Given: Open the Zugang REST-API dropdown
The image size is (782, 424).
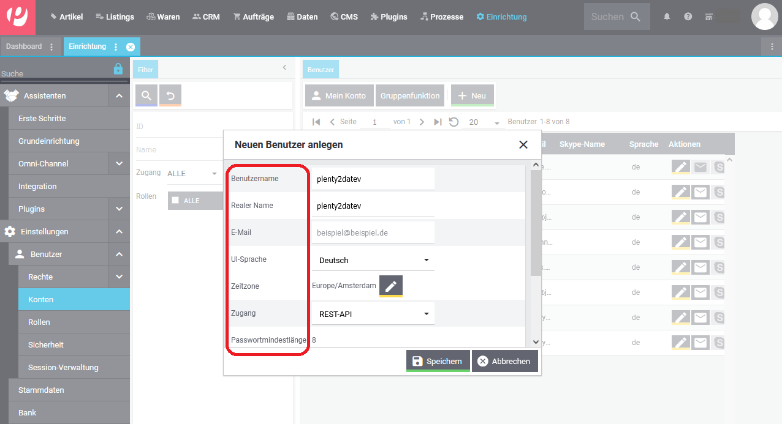Looking at the screenshot, I should [x=373, y=314].
